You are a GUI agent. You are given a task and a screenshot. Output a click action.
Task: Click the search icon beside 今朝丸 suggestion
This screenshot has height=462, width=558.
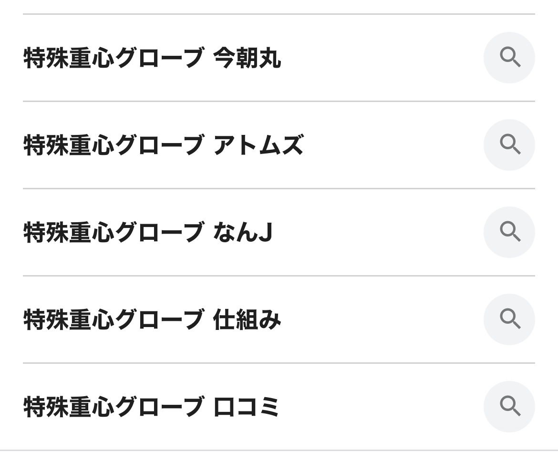point(509,58)
